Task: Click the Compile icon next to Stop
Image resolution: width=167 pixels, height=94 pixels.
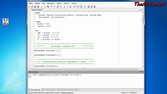Action: coord(70,7)
